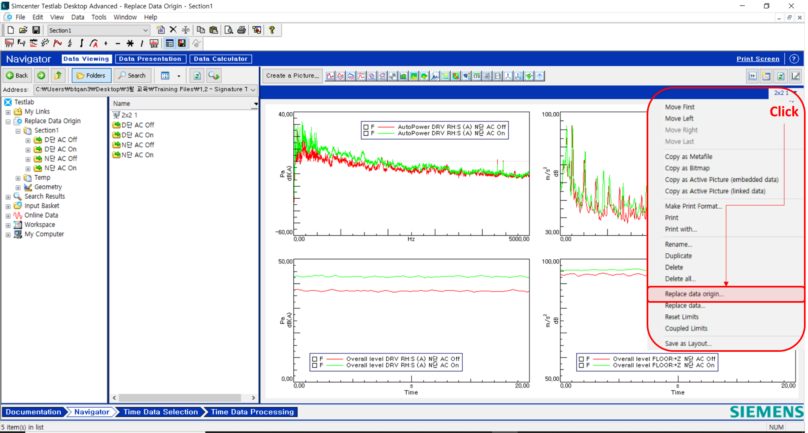Click the new project blank page icon
This screenshot has width=808, height=433.
(11, 30)
